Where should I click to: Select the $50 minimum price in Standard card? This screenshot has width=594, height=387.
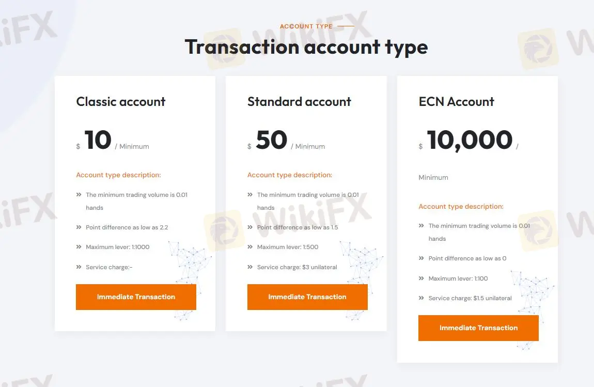click(271, 140)
